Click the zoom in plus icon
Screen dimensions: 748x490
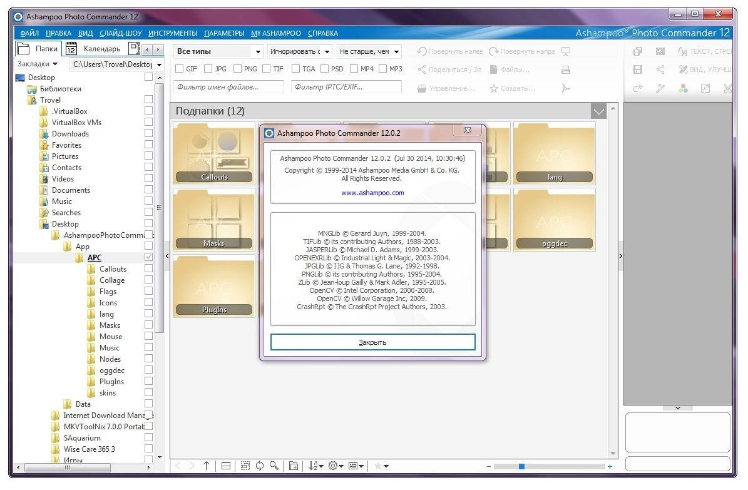pos(610,467)
